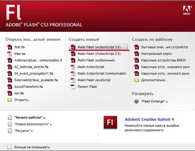Select template Контрольный опрос
This screenshot has width=195, height=151.
click(157, 54)
